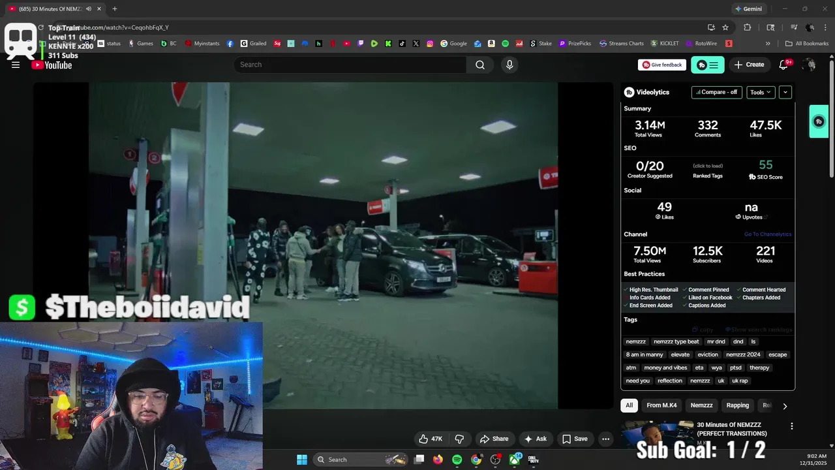Open the Windows Start button
Viewport: 835px width, 470px height.
click(x=302, y=460)
